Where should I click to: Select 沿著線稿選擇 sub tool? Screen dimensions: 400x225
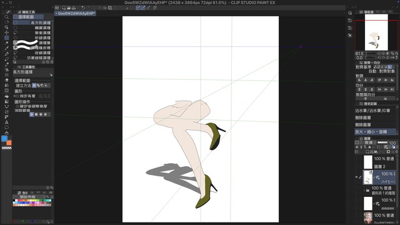[32, 58]
